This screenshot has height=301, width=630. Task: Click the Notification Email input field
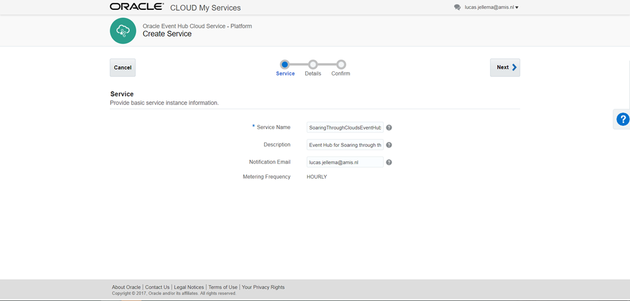[345, 162]
